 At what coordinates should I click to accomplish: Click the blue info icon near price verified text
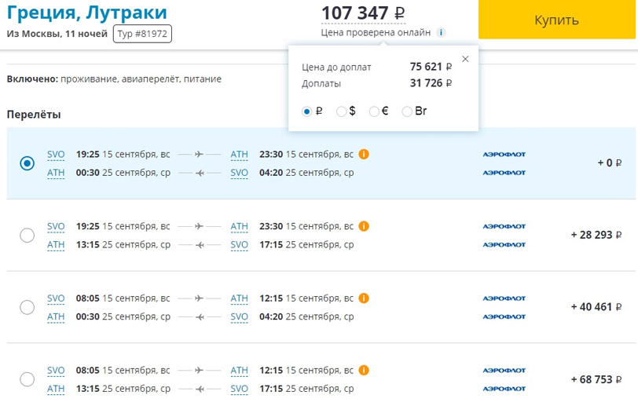(442, 33)
